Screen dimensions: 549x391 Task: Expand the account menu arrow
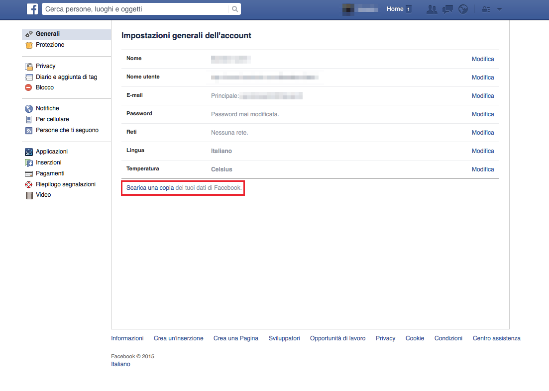(x=500, y=9)
